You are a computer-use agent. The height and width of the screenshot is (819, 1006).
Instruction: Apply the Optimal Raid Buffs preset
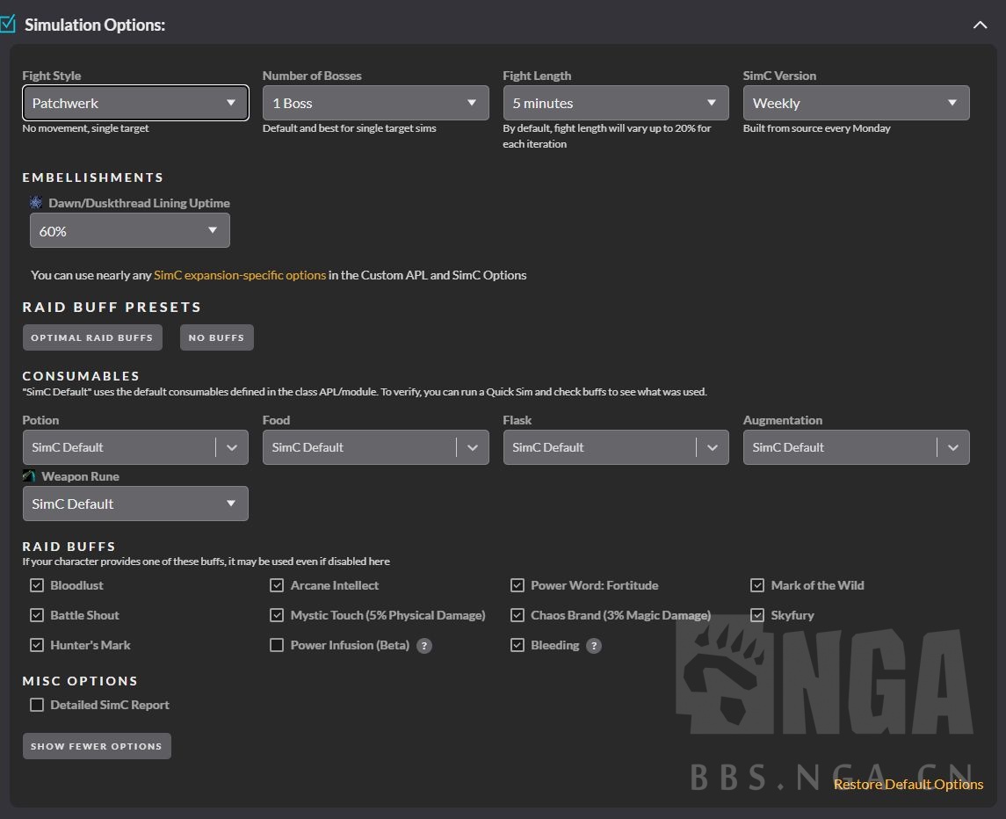click(x=92, y=337)
